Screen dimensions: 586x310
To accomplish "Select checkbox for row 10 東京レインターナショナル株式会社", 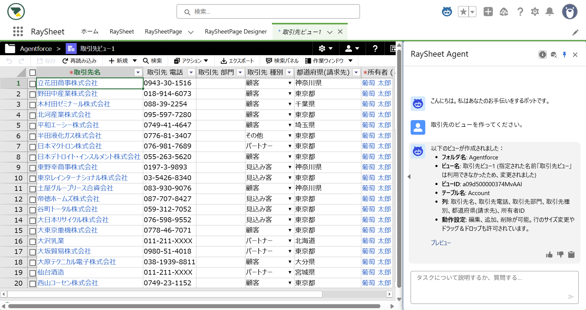I will [x=33, y=178].
